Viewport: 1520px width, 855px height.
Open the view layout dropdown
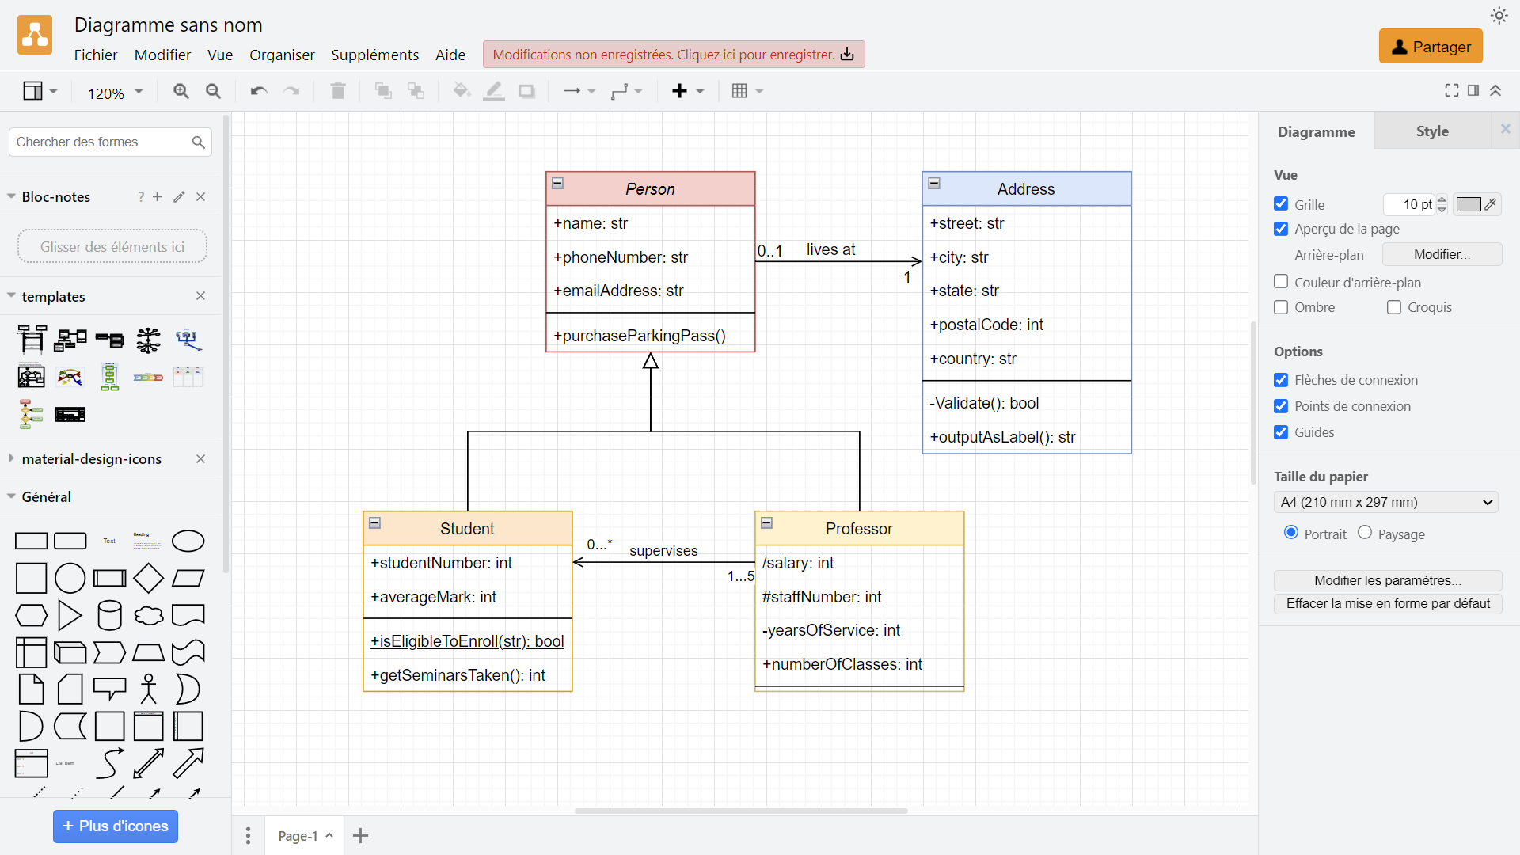(40, 91)
